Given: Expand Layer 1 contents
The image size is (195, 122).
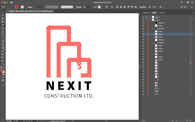Looking at the screenshot, I should (x=150, y=17).
